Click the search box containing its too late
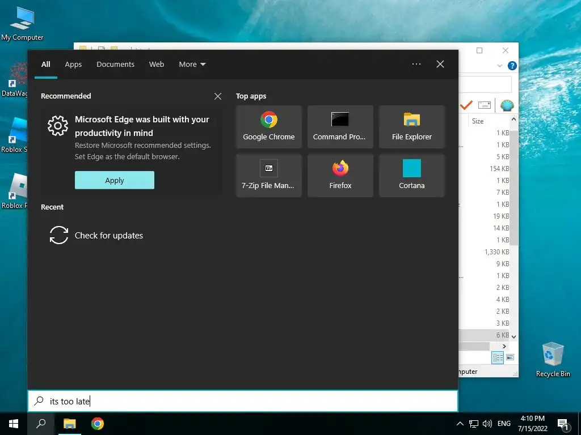581x435 pixels. 243,401
